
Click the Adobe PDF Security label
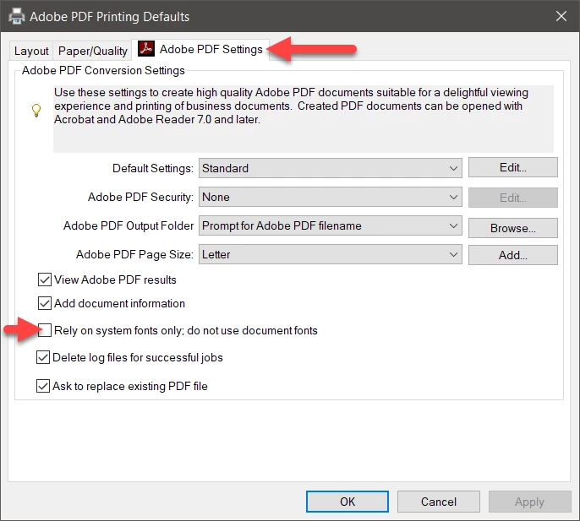pos(140,197)
